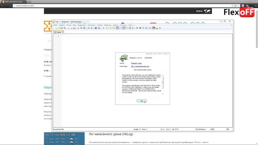Click the red-framed plugin toolbar icon

(154, 28)
